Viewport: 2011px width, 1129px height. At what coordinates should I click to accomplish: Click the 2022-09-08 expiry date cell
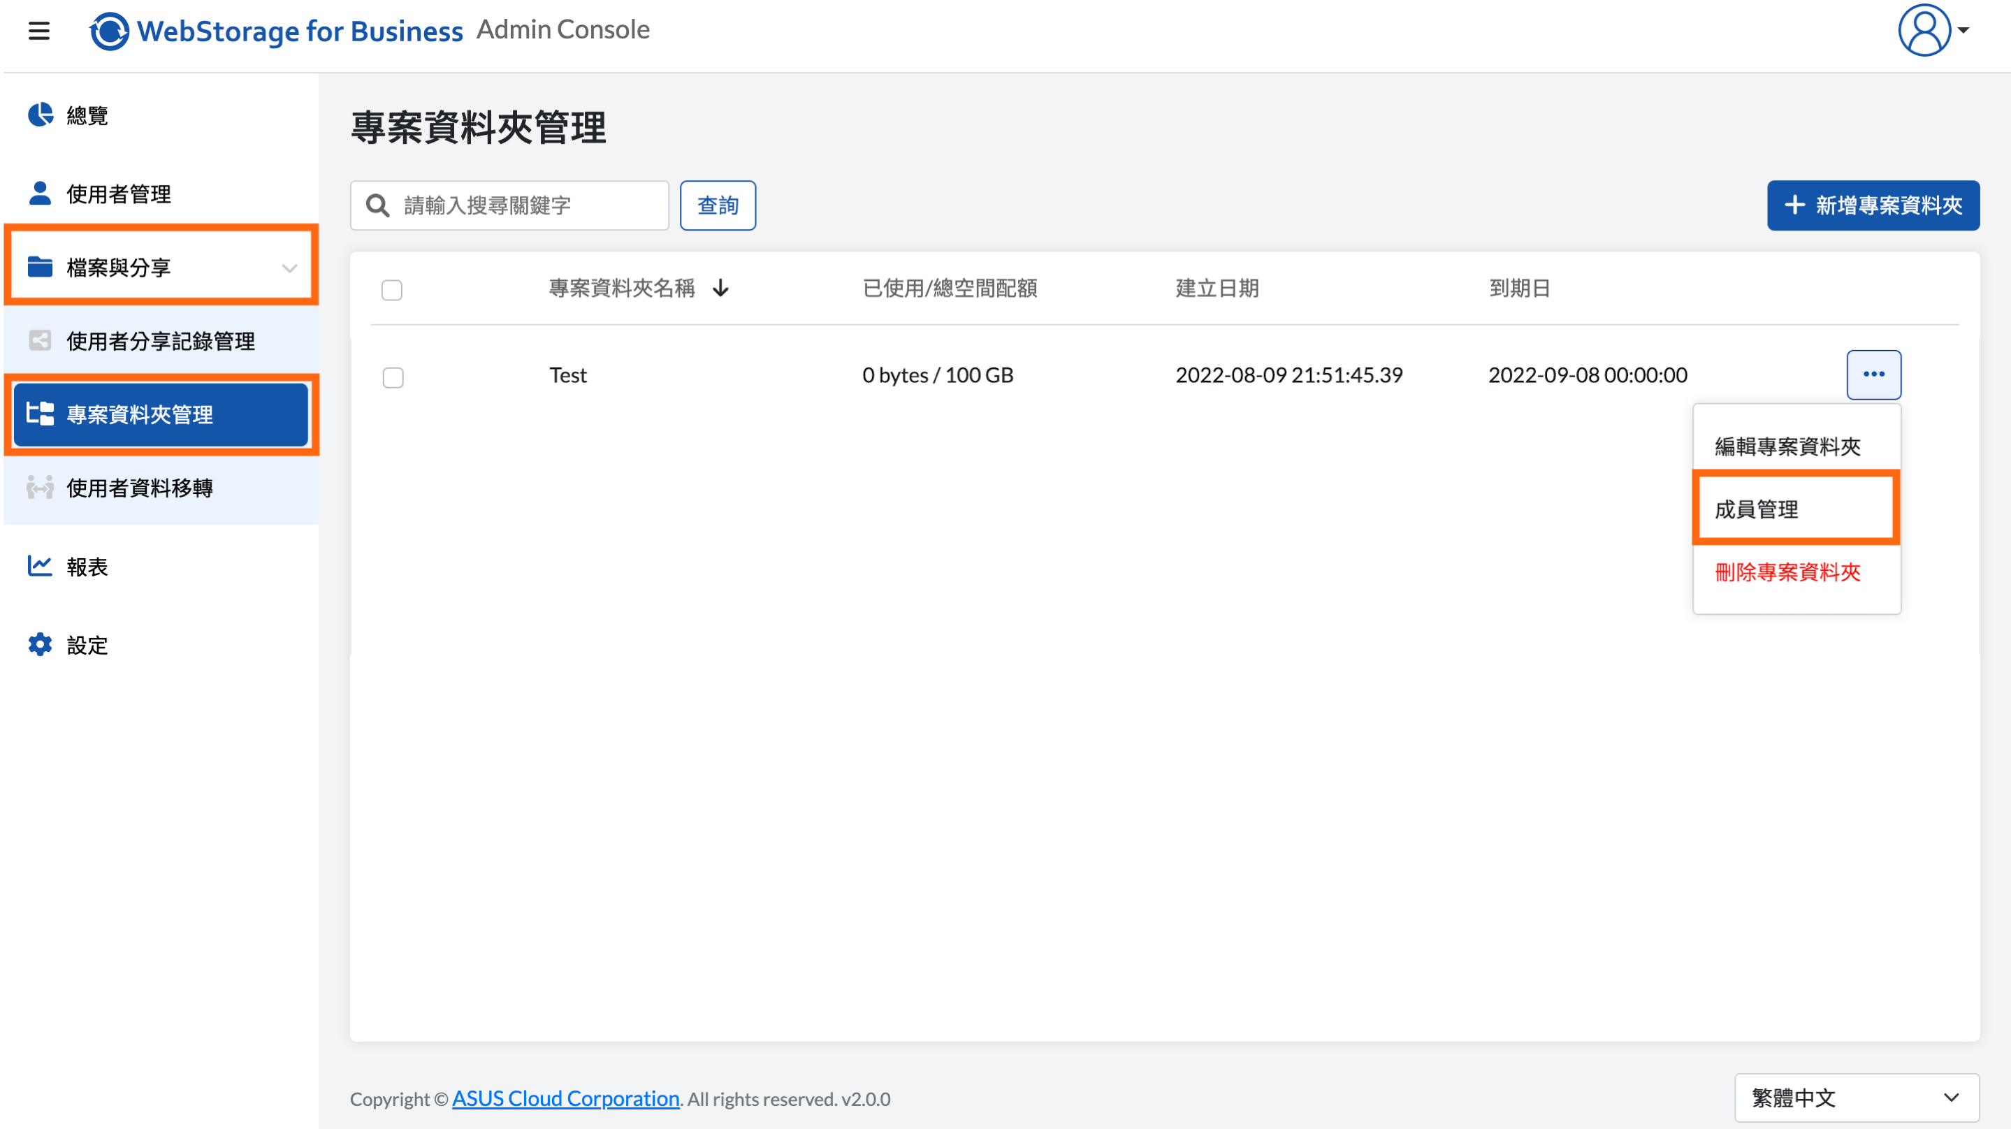(x=1588, y=376)
